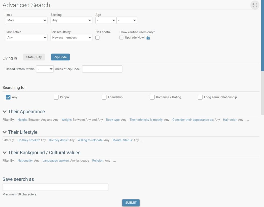264x207 pixels.
Task: Open the I'm a gender dropdown
Action: tap(26, 20)
